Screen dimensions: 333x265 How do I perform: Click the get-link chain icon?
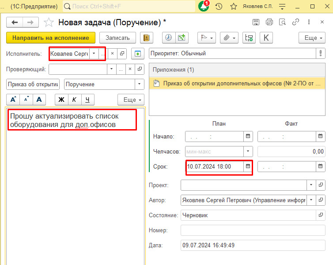[x=295, y=22]
